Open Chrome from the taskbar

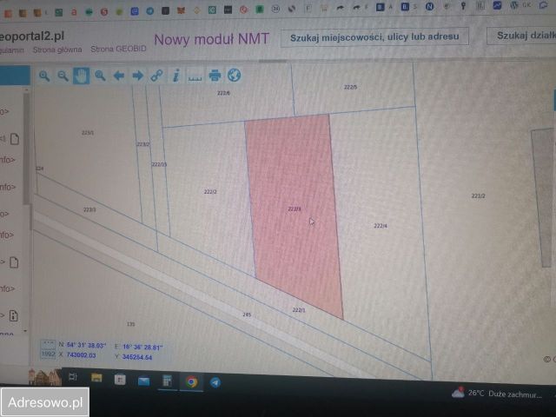[191, 382]
